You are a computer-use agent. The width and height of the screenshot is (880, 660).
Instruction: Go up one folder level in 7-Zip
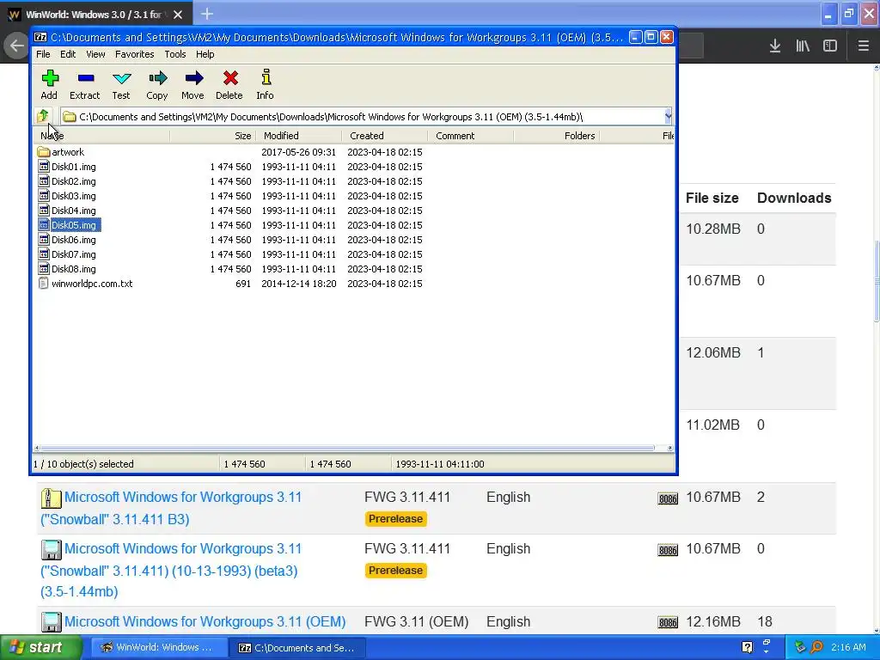click(x=43, y=116)
